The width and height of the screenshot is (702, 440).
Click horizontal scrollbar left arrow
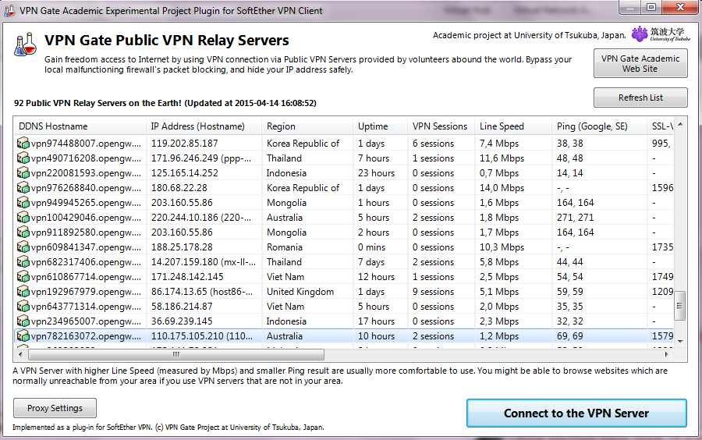click(19, 354)
